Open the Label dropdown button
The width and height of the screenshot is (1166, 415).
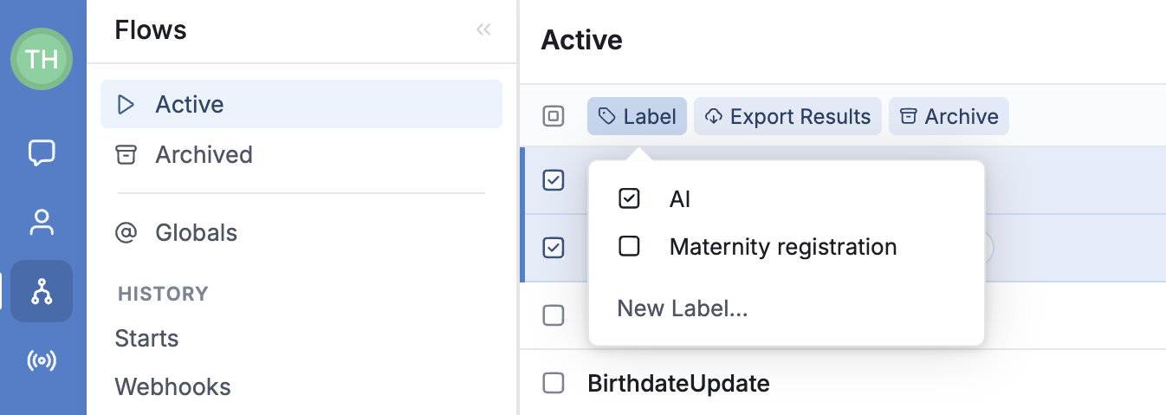[x=637, y=116]
